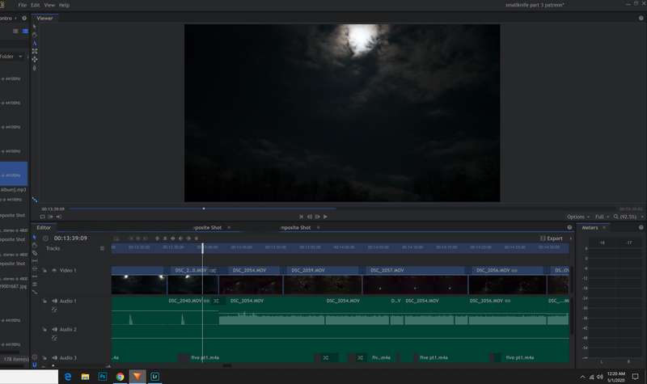This screenshot has width=647, height=384.
Task: Expand the viewer zoom percentage dropdown
Action: pyautogui.click(x=628, y=217)
